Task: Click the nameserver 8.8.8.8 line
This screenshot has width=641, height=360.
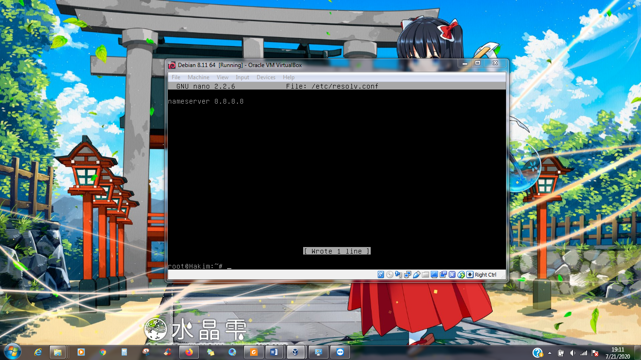Action: [x=206, y=101]
